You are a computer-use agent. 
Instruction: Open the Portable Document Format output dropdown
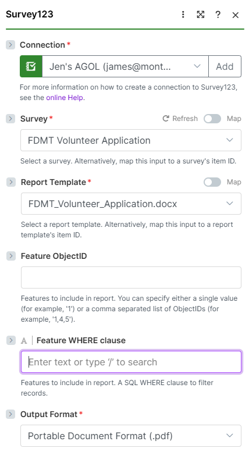point(131,436)
